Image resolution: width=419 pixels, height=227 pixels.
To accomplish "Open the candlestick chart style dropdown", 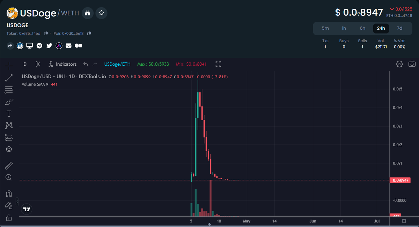I will (x=38, y=64).
